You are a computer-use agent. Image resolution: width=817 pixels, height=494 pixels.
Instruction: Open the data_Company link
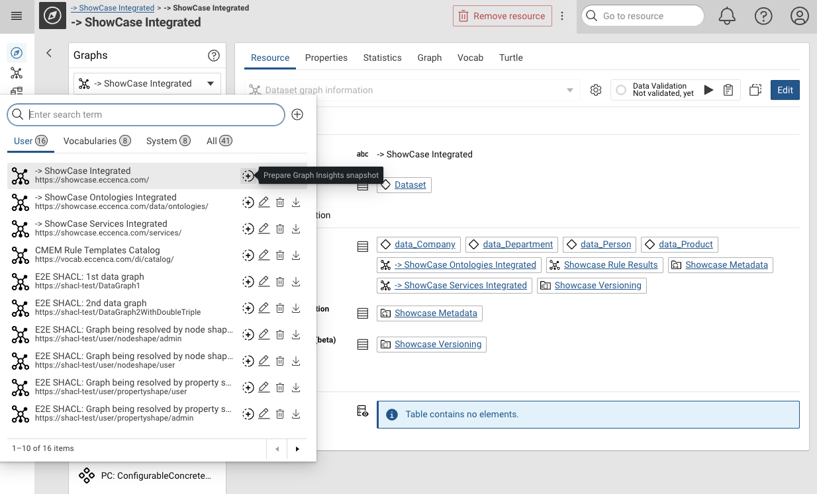click(424, 244)
